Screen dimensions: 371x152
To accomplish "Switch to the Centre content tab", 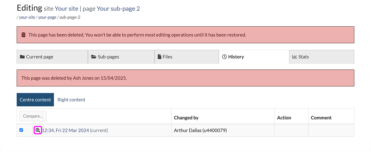I will (x=35, y=100).
